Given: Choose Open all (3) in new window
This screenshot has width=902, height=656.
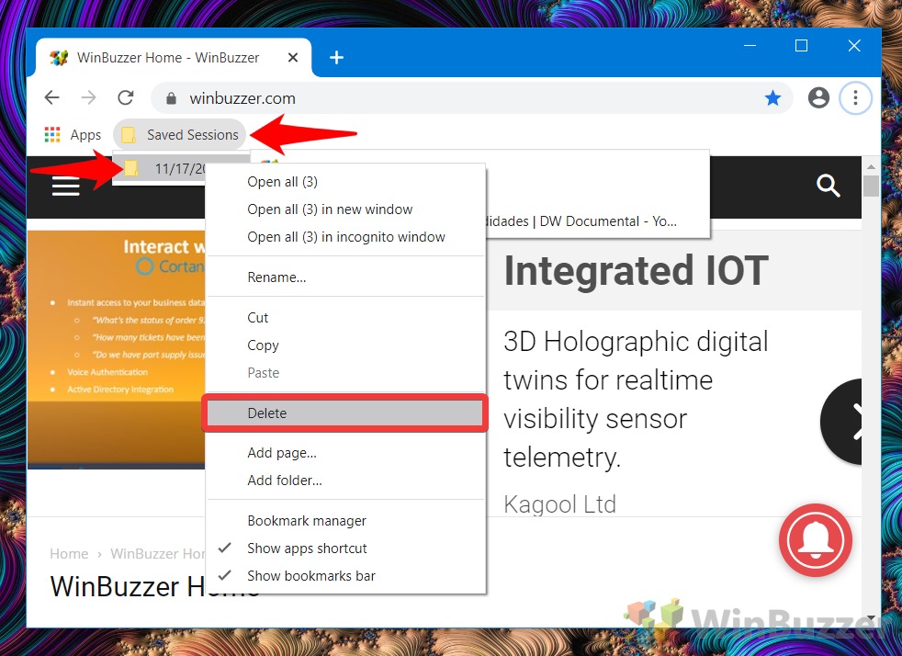Looking at the screenshot, I should tap(345, 209).
